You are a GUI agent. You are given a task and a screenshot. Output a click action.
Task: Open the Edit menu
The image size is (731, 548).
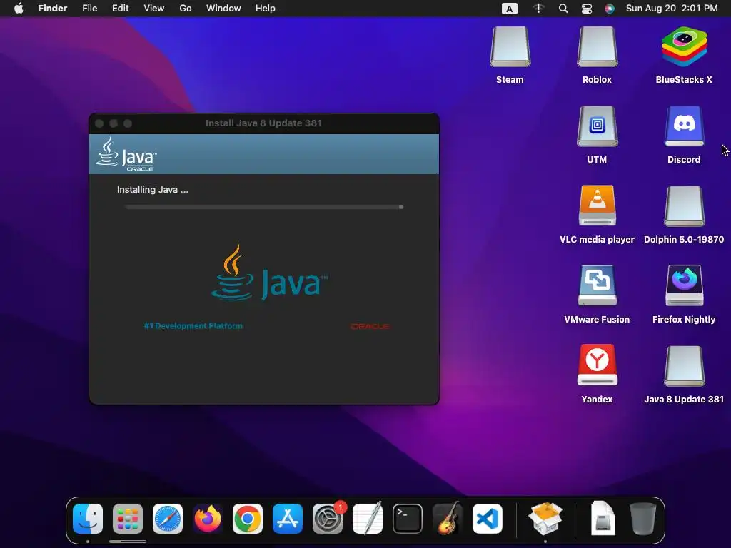120,9
